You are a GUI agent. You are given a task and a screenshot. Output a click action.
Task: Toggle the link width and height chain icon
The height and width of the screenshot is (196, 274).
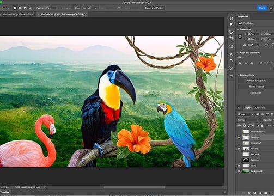pyautogui.click(x=240, y=36)
